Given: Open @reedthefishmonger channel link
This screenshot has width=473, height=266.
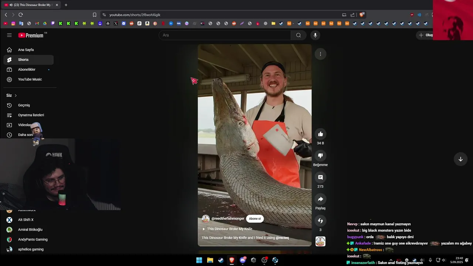Looking at the screenshot, I should [x=228, y=219].
